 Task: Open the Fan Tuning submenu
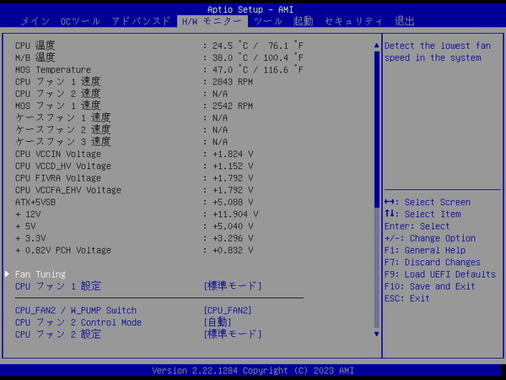[40, 274]
